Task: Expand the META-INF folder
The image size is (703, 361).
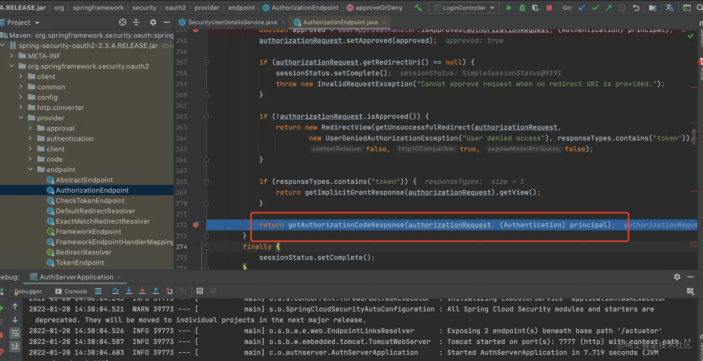Action: pyautogui.click(x=12, y=56)
